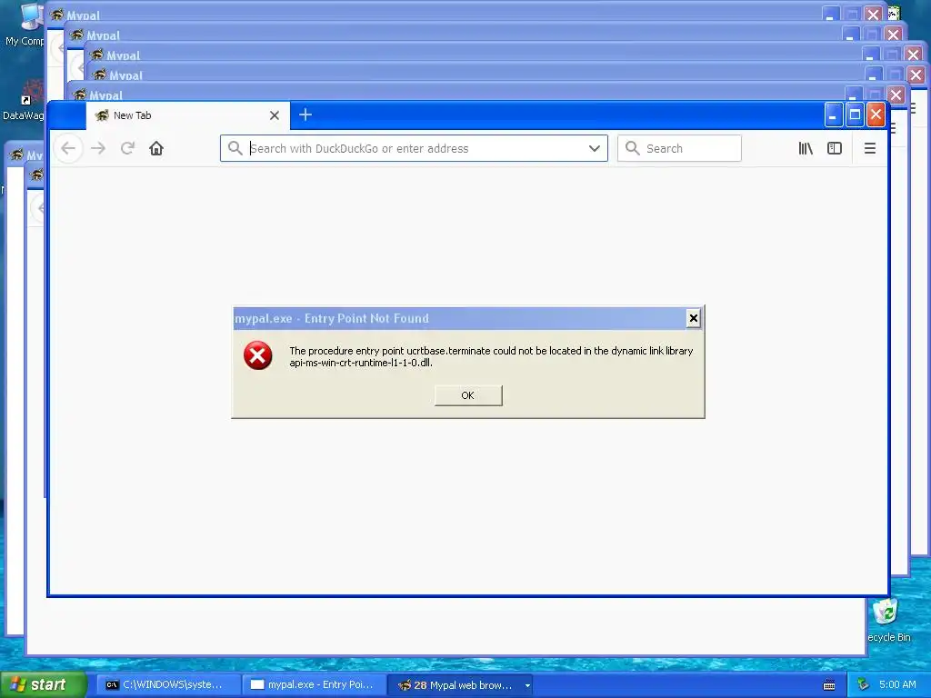
Task: Open a new tab with plus icon
Action: click(x=305, y=115)
